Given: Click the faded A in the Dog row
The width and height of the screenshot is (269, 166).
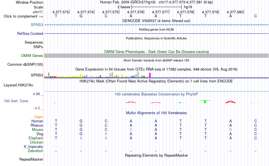Looking at the screenshot, I should click(106, 134).
